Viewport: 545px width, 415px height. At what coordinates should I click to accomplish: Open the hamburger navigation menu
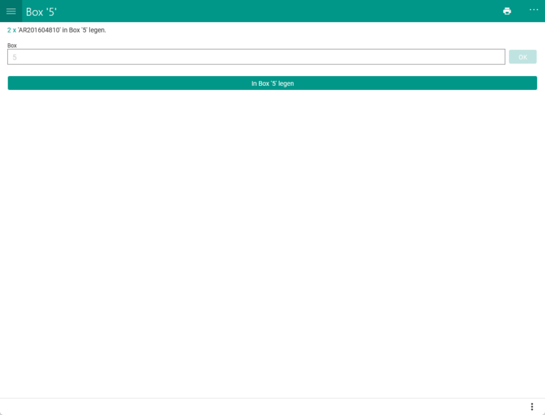(11, 11)
